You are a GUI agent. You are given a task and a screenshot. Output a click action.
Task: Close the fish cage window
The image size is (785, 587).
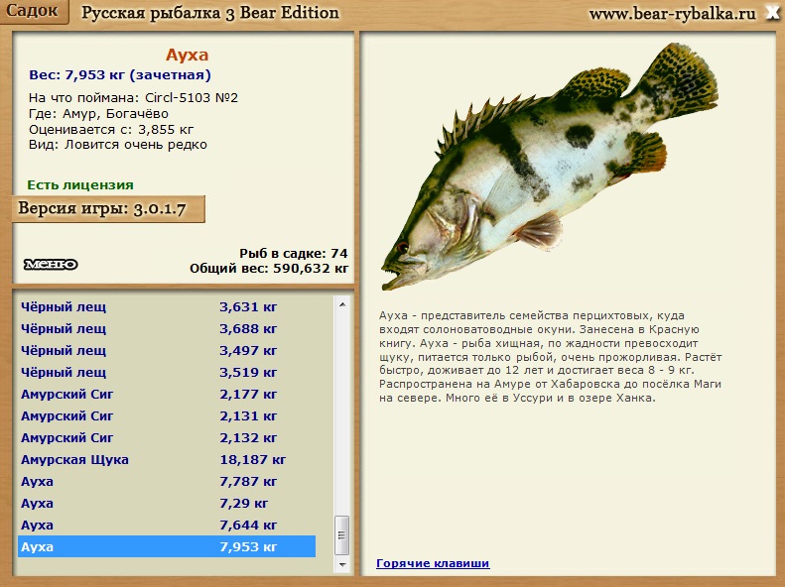pyautogui.click(x=772, y=14)
